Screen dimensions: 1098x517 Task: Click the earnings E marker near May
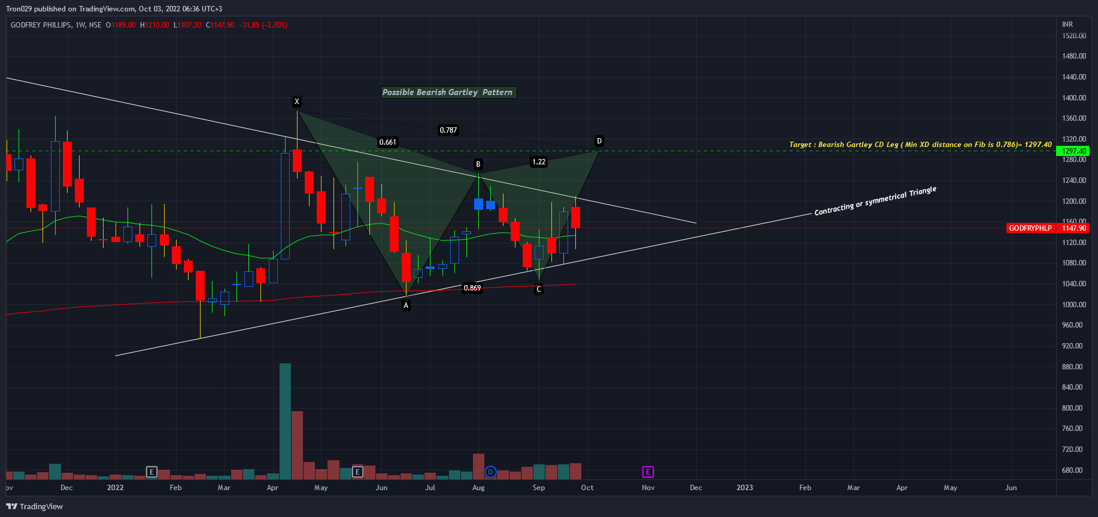357,472
